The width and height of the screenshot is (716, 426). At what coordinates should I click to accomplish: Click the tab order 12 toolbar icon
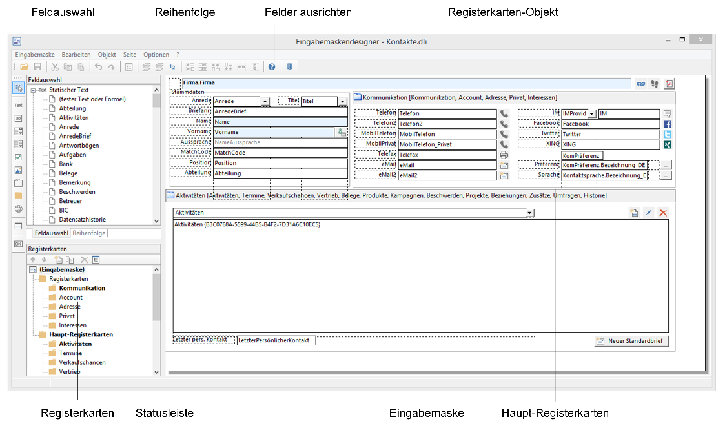[172, 67]
